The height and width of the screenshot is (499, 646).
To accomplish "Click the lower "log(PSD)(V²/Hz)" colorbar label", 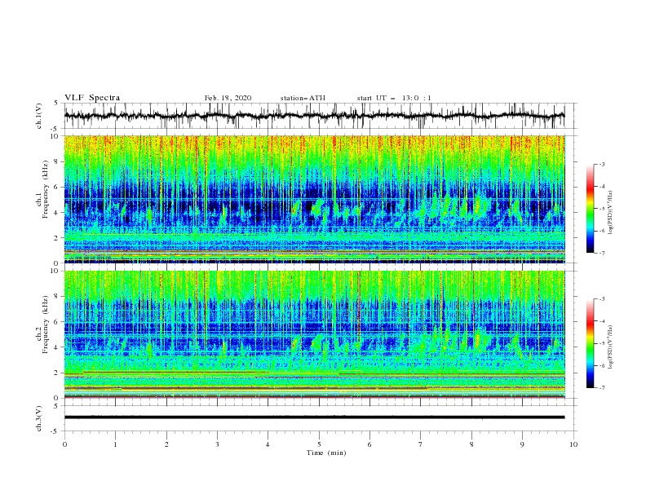I will pyautogui.click(x=611, y=347).
